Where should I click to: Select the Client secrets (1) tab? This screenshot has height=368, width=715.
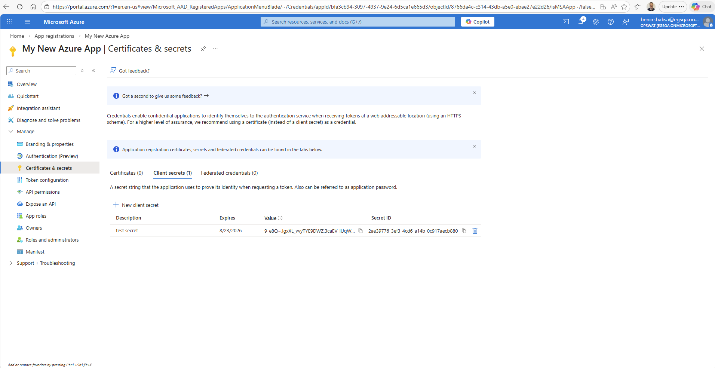[x=172, y=173]
